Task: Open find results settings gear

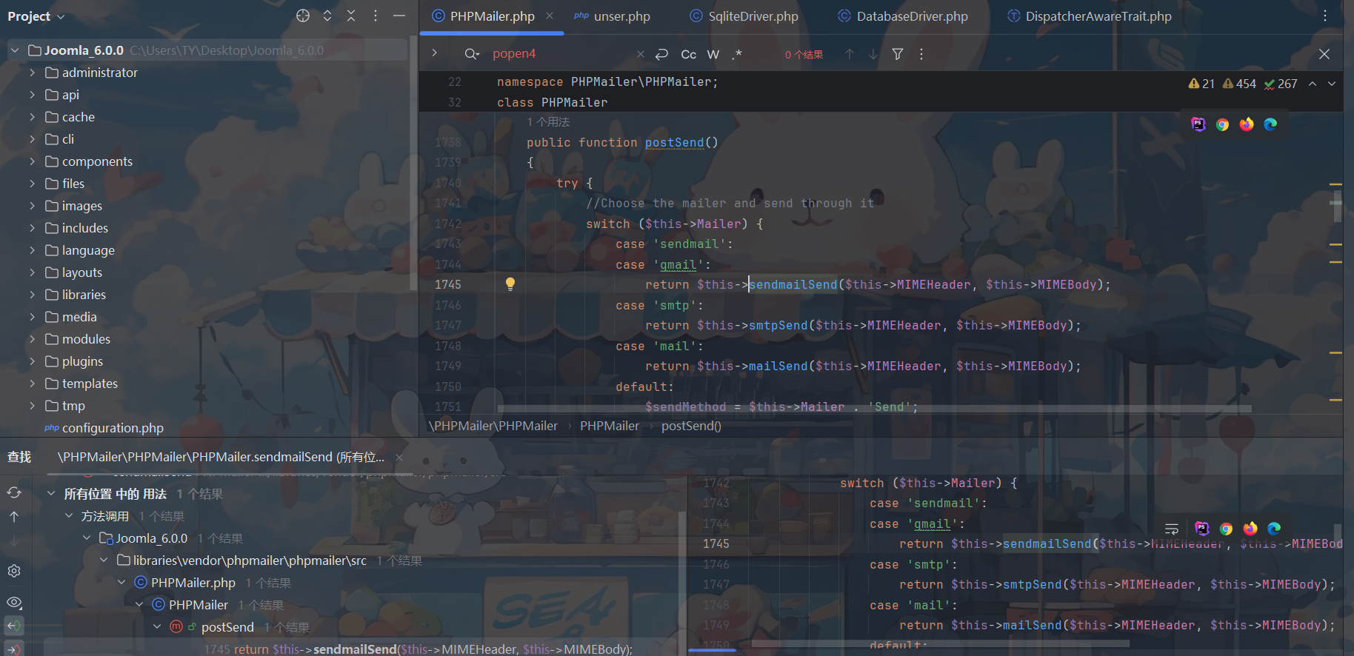Action: 14,571
